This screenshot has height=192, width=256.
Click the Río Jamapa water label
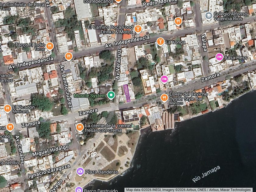point(206,174)
